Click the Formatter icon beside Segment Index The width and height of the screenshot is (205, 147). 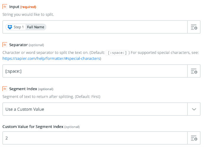pos(5,89)
